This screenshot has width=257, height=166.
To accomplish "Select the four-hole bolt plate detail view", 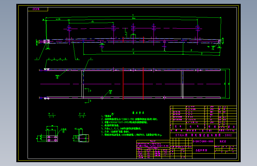I will pos(52,134).
